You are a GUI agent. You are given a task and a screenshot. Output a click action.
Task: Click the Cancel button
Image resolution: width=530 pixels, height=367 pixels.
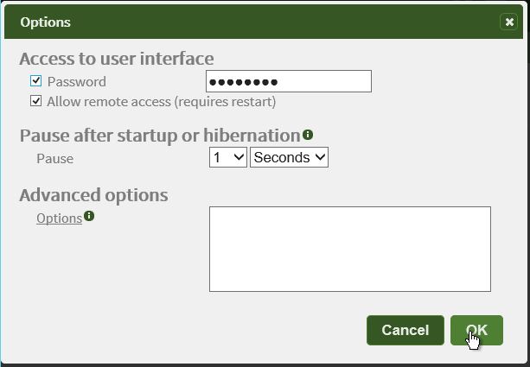[405, 330]
